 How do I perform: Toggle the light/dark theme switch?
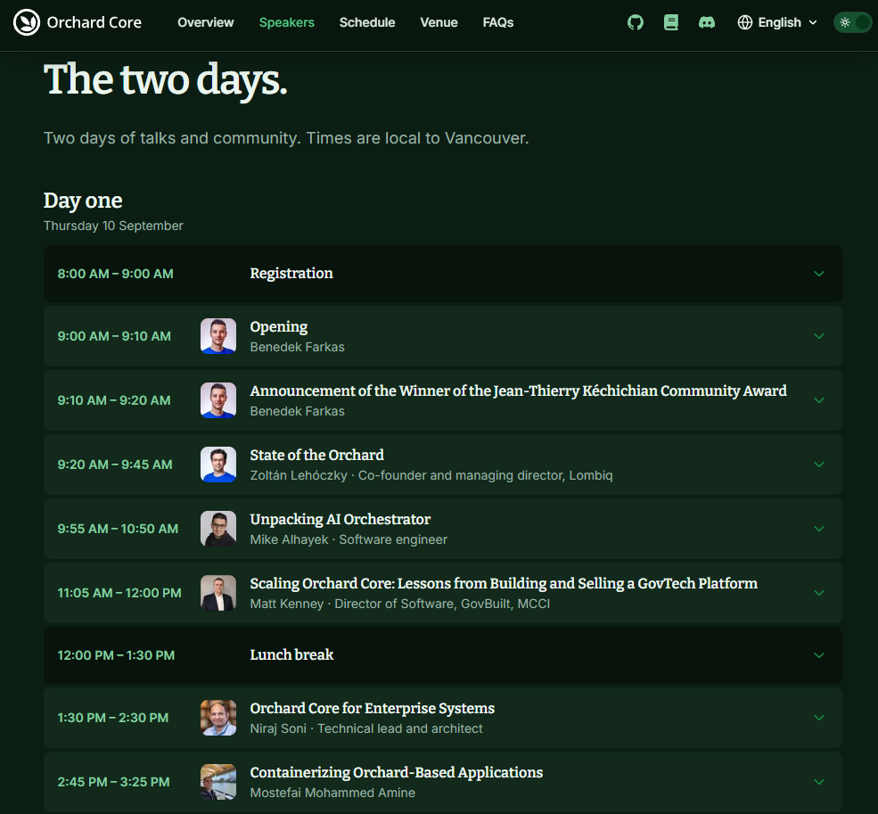coord(852,22)
